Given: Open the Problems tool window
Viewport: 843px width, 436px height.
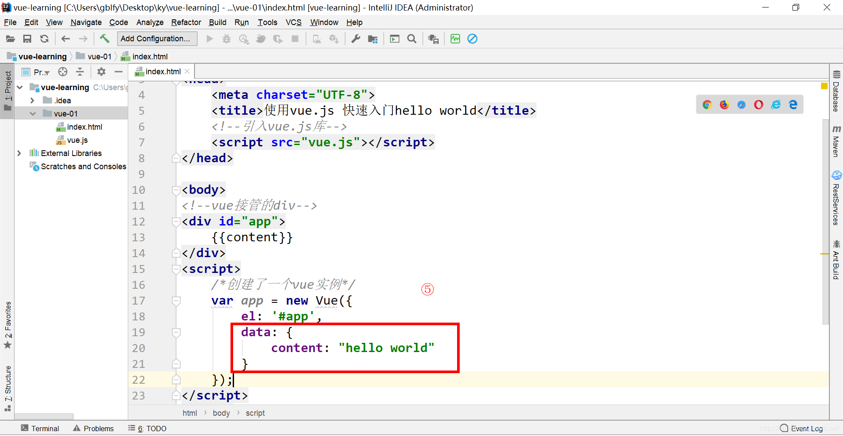Looking at the screenshot, I should [94, 429].
